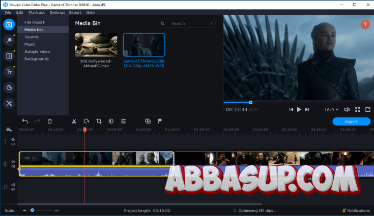The width and height of the screenshot is (374, 216).
Task: Open Music category
Action: (x=43, y=44)
